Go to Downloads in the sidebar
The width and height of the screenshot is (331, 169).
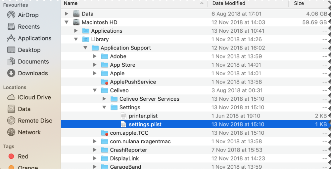click(33, 73)
